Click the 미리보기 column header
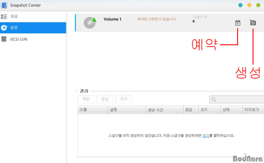Image resolution: width=264 pixels, height=163 pixels. 253,110
